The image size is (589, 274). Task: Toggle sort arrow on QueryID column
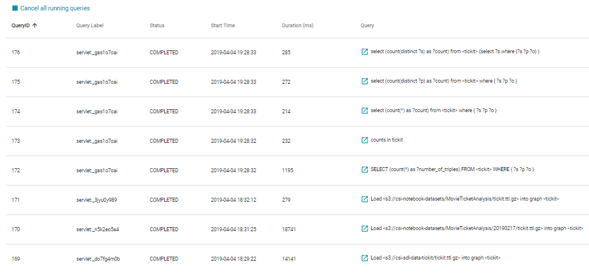[x=35, y=25]
